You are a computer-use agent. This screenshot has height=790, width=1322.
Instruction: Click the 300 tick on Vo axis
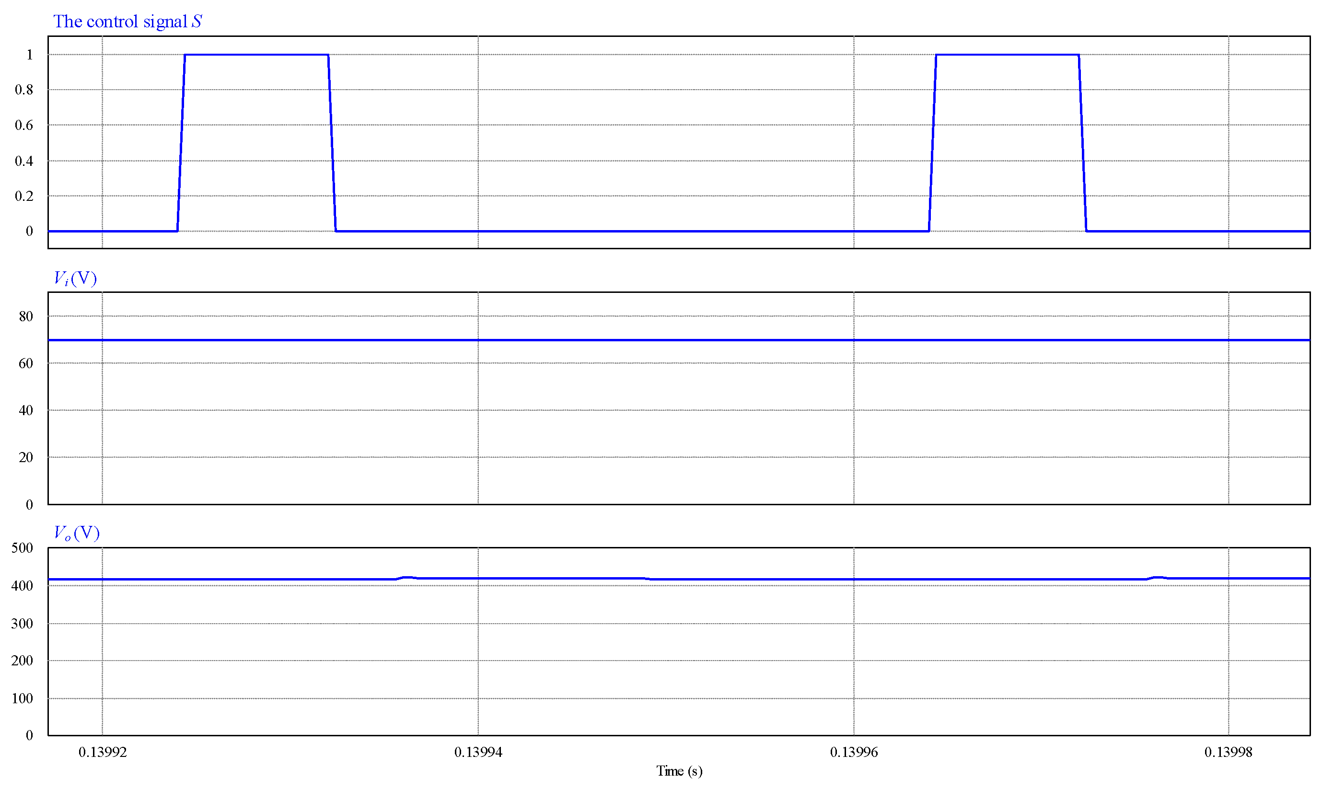point(22,623)
